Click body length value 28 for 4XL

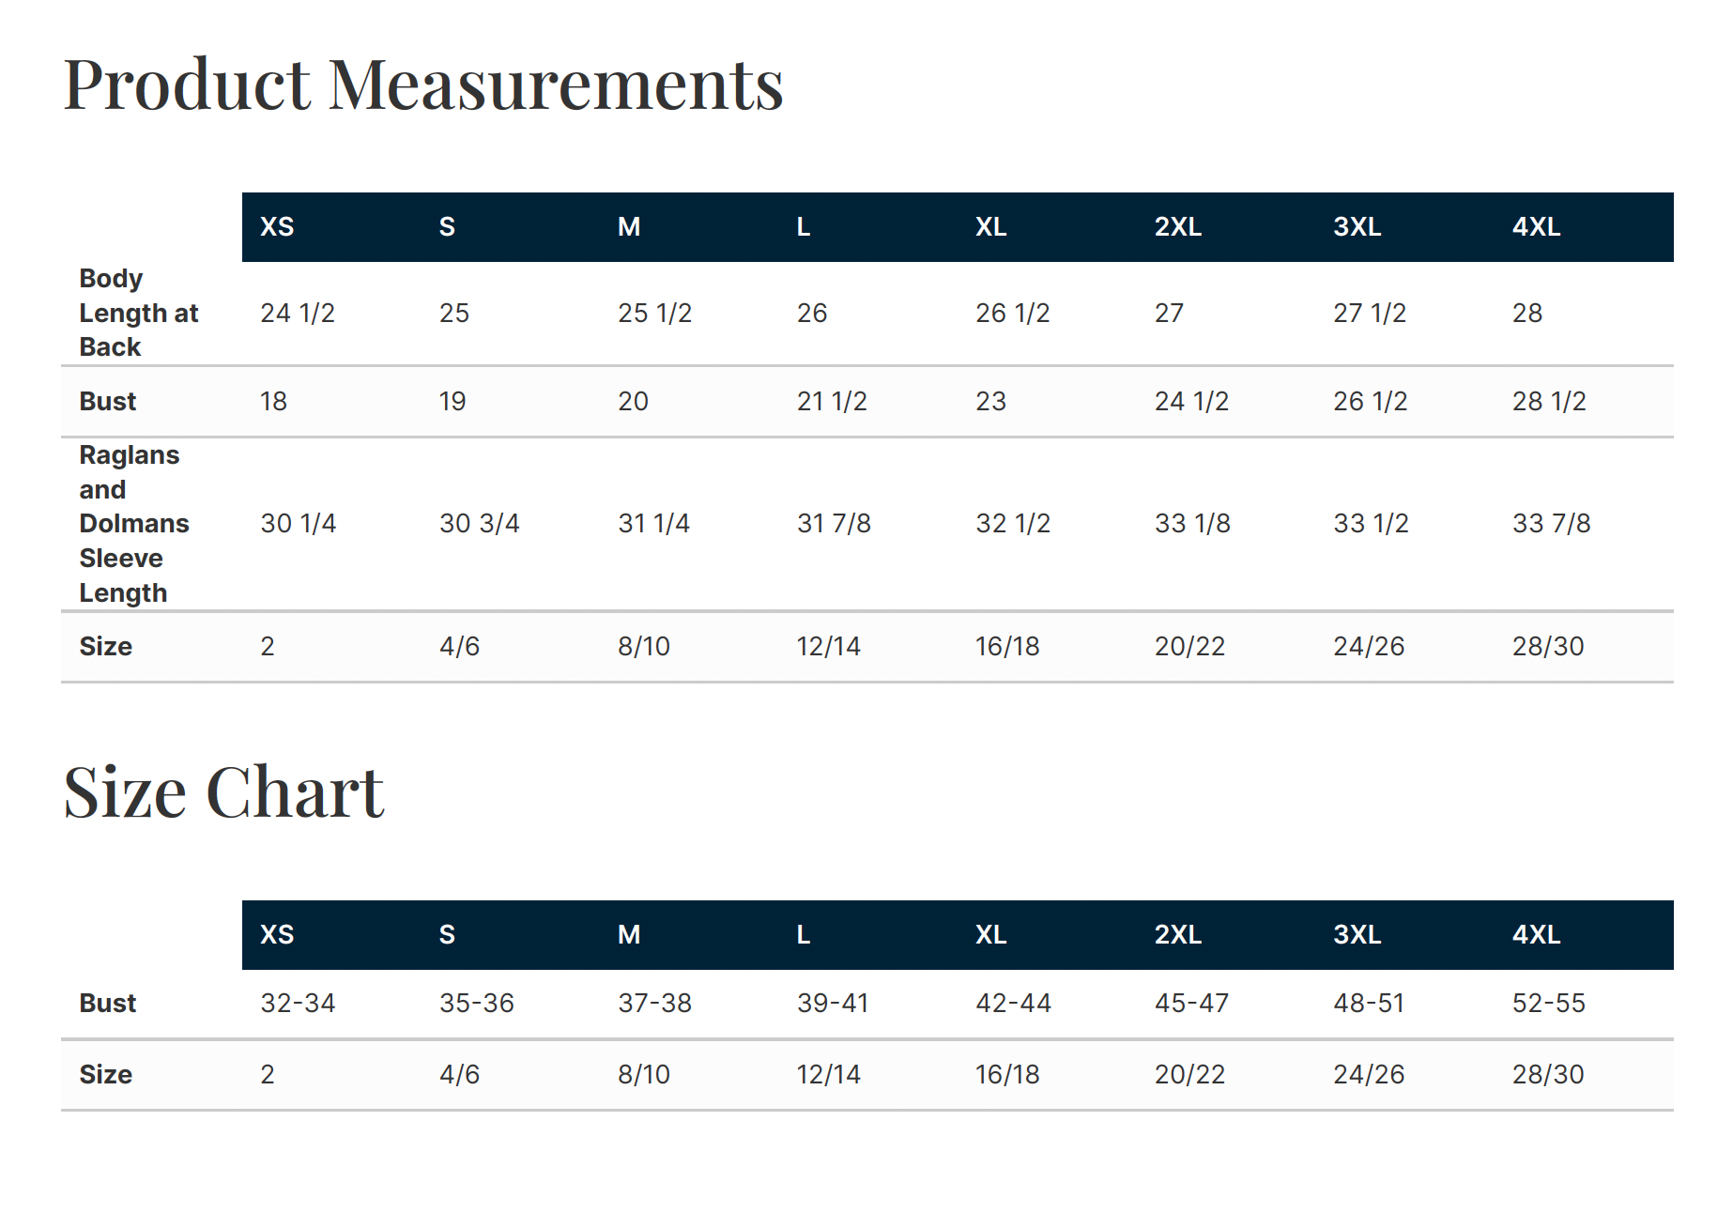[1527, 313]
